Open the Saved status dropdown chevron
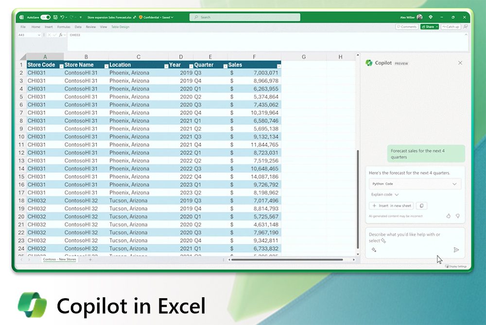 (x=172, y=17)
